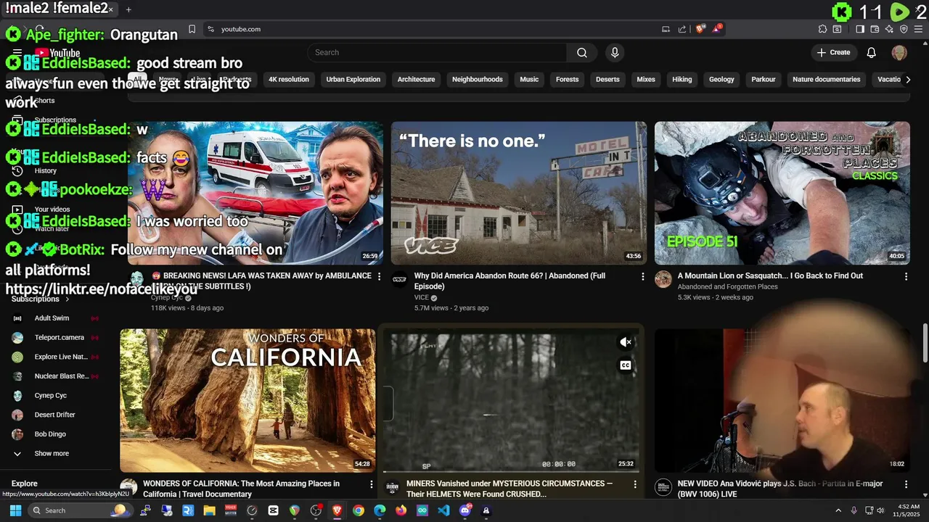Click the Brave VPN shield icon

904,29
